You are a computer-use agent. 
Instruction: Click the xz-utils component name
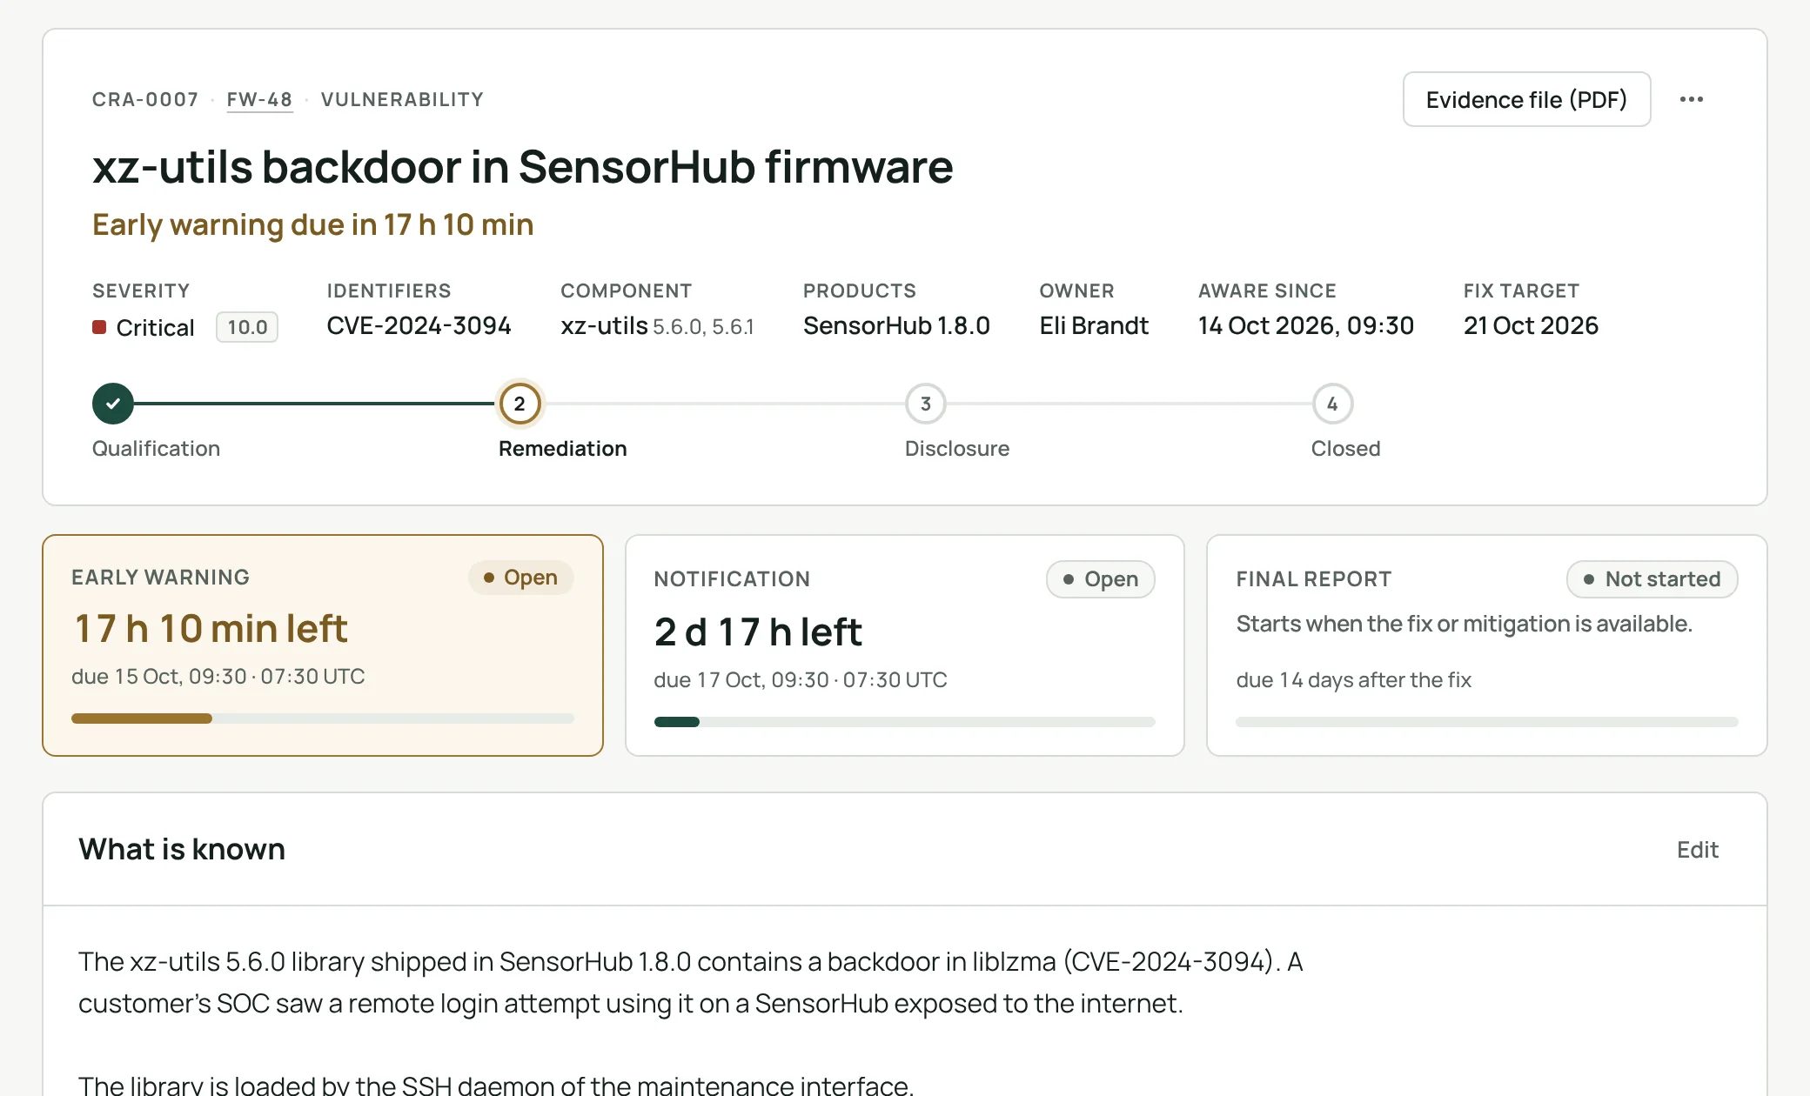point(604,325)
